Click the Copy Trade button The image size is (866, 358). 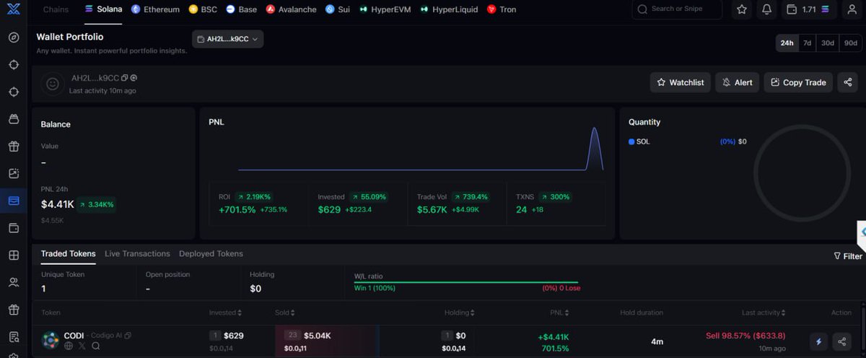click(798, 82)
